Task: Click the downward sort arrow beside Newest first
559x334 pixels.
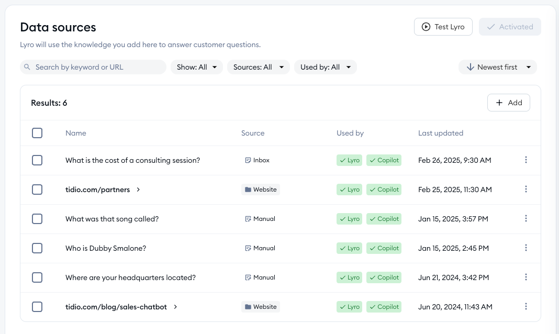Action: coord(469,67)
